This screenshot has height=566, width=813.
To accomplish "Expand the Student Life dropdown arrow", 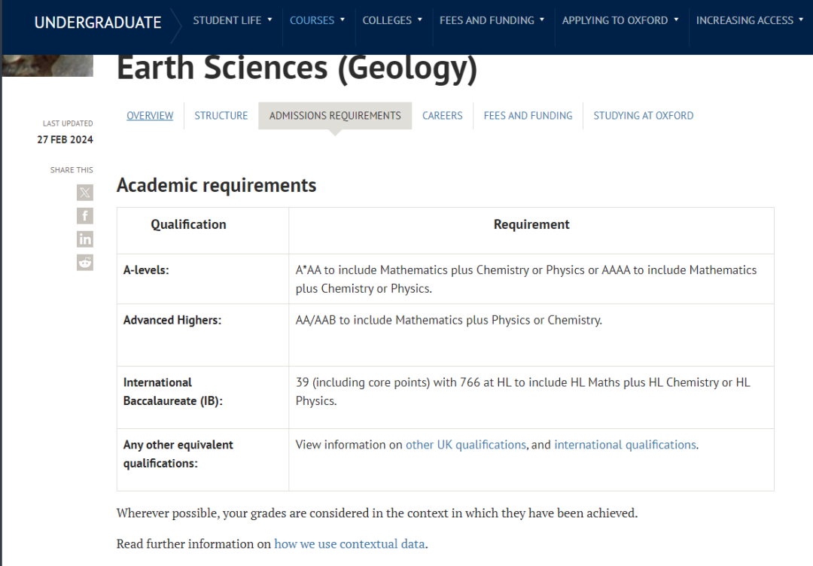I will 269,20.
